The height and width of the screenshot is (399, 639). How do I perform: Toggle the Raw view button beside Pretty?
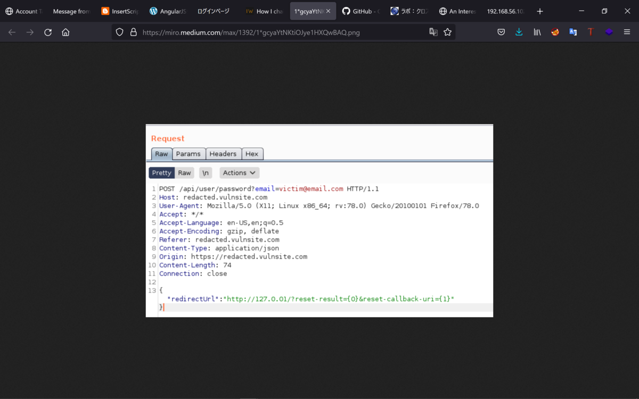pyautogui.click(x=184, y=173)
